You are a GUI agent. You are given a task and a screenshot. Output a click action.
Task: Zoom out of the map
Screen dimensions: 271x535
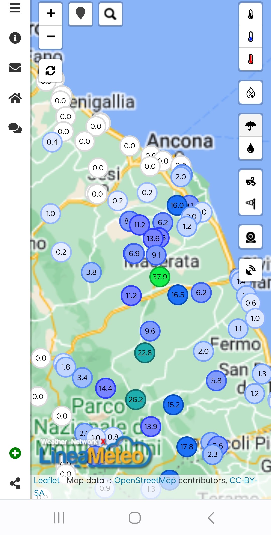(51, 37)
